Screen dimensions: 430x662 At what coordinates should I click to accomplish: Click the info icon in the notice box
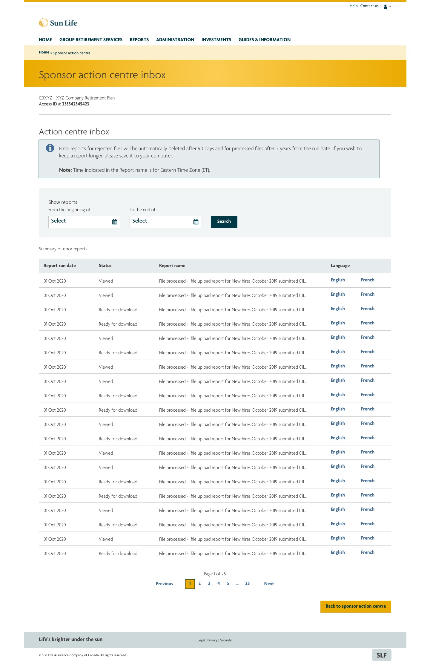click(50, 148)
